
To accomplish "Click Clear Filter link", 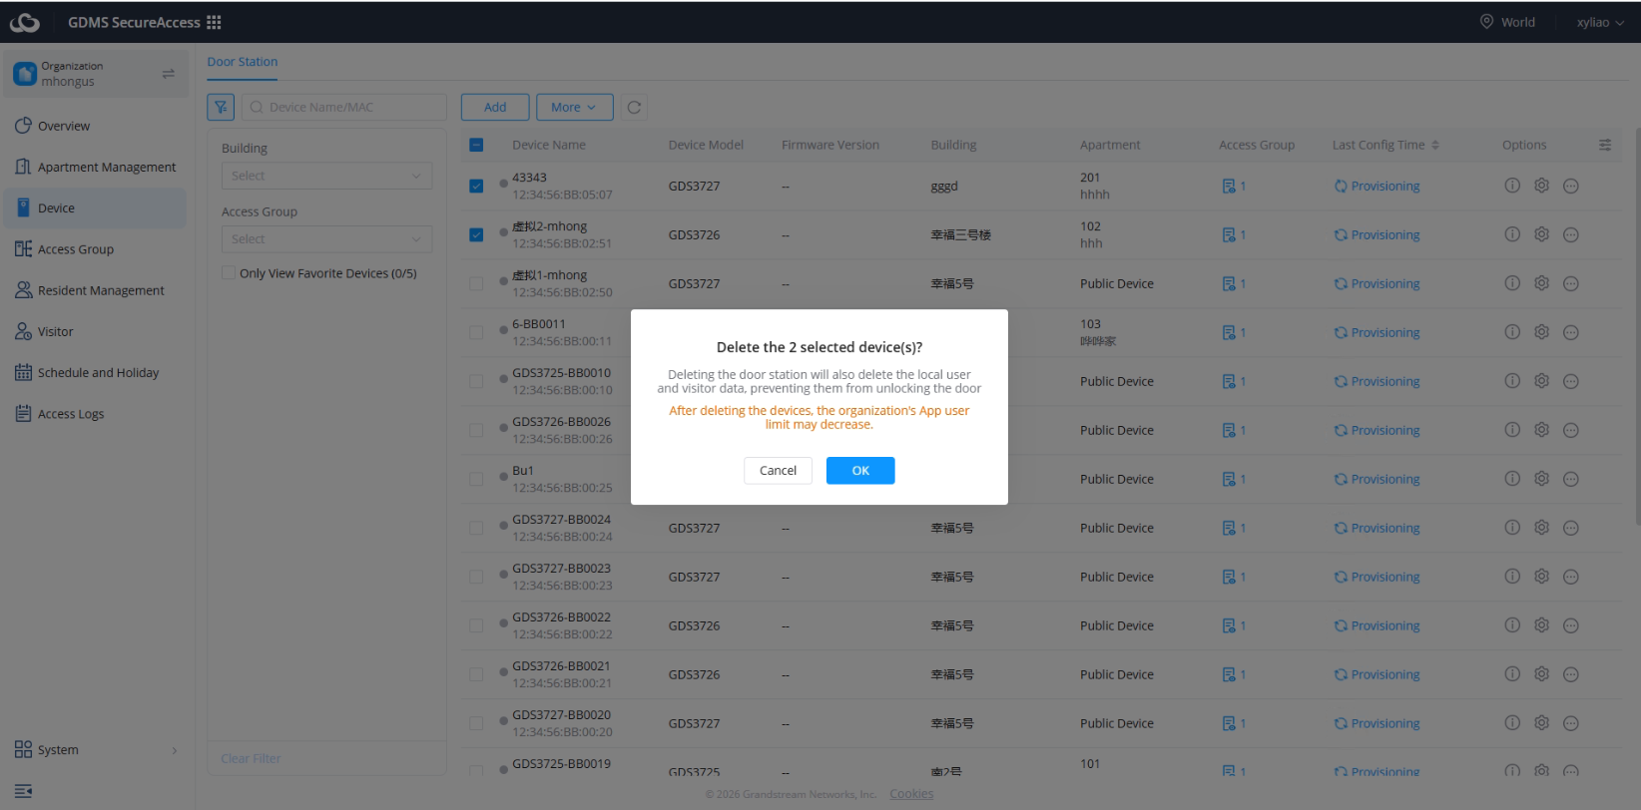I will tap(251, 758).
